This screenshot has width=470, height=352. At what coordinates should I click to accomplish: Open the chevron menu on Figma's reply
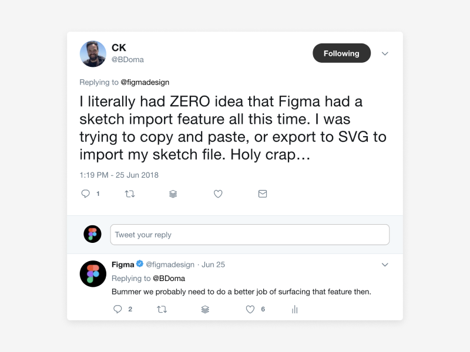(385, 265)
